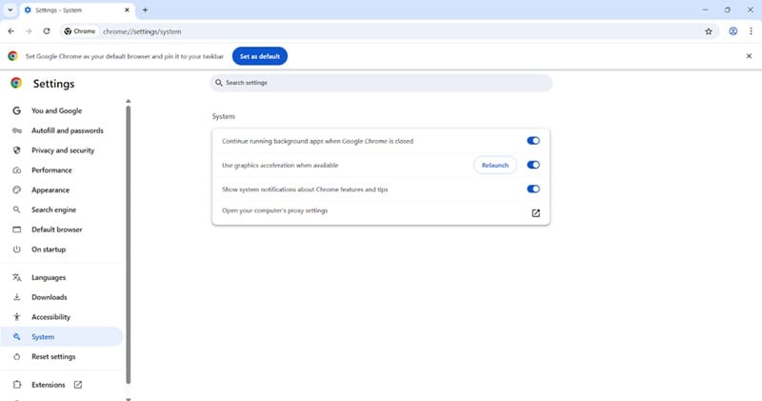This screenshot has width=762, height=401.
Task: Open Autofill and passwords section
Action: pos(68,130)
